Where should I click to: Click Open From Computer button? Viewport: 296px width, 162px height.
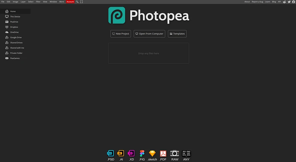(149, 34)
